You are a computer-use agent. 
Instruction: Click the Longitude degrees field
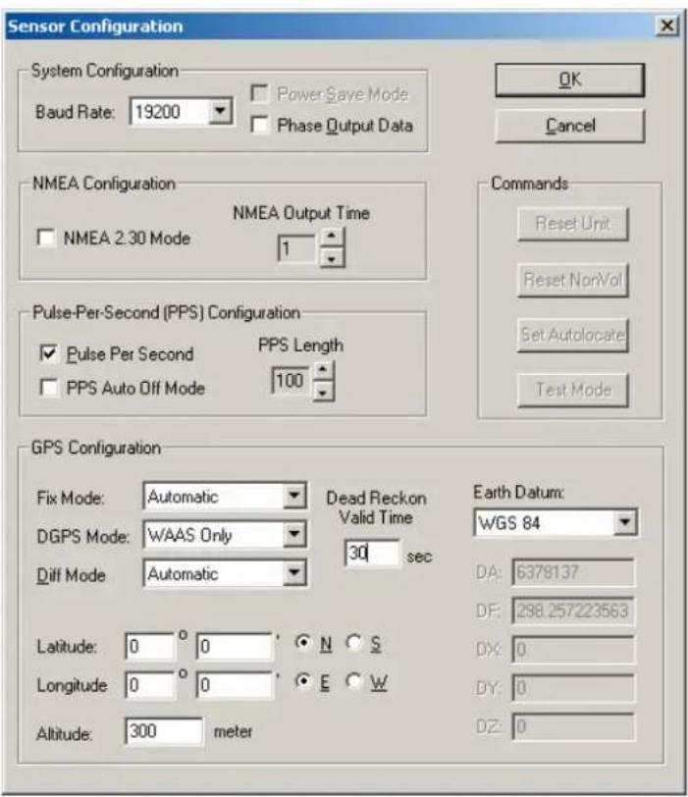[150, 685]
